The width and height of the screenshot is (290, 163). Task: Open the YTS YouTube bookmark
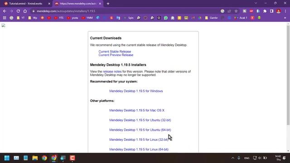click(x=59, y=18)
